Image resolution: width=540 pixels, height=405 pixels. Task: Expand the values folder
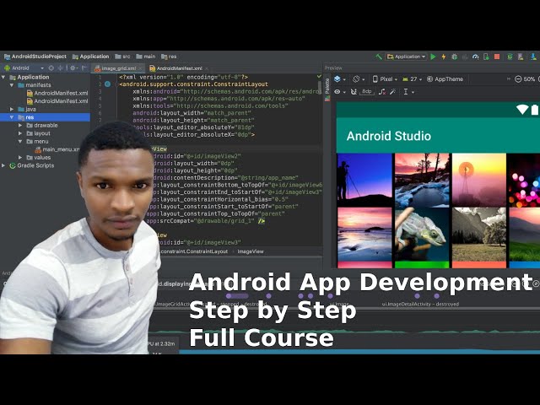tap(20, 158)
